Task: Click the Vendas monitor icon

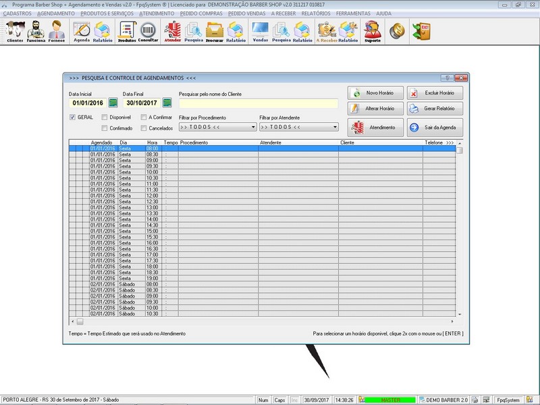Action: click(x=260, y=31)
